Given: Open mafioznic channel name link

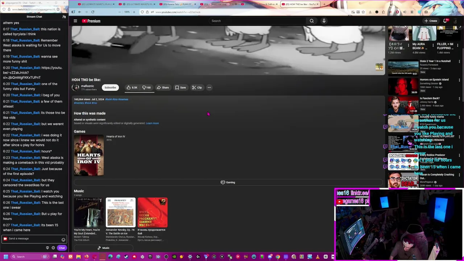Looking at the screenshot, I should click(87, 86).
